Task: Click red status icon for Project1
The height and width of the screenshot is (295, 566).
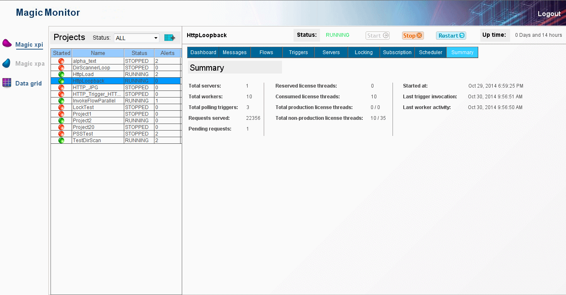Action: tap(61, 114)
